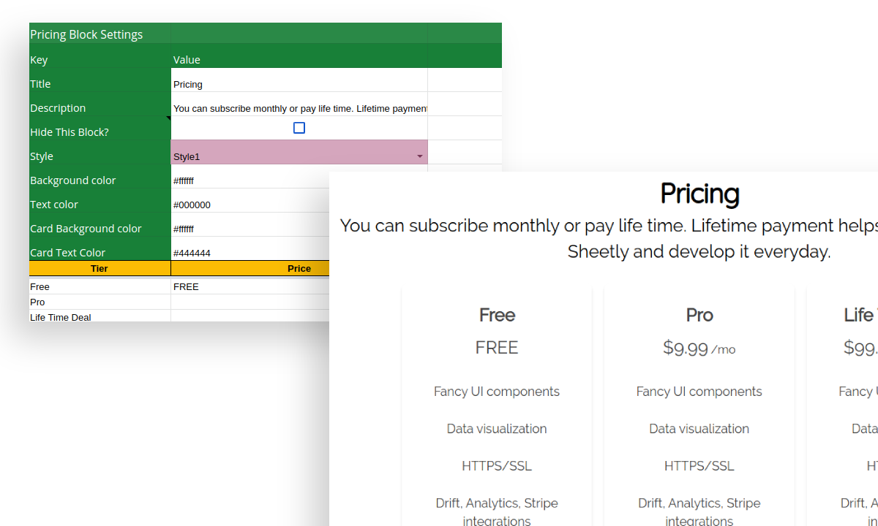Click the '$9.99 /mo' price on Pro card
Image resolution: width=878 pixels, height=526 pixels.
coord(699,348)
